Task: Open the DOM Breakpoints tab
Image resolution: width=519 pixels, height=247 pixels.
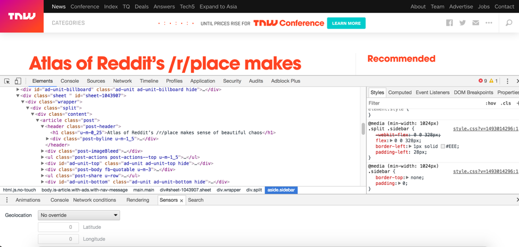Action: click(x=474, y=92)
